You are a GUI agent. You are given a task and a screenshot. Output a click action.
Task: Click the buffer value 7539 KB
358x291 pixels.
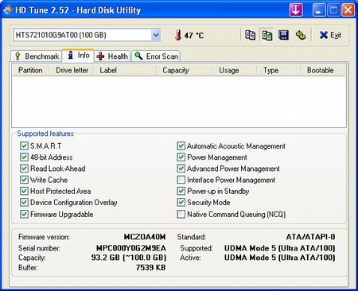click(x=150, y=267)
